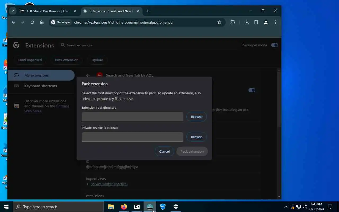Viewport: 339px width, 212px height.
Task: Click the taskbar clock showing 6:43 PM
Action: click(x=316, y=207)
